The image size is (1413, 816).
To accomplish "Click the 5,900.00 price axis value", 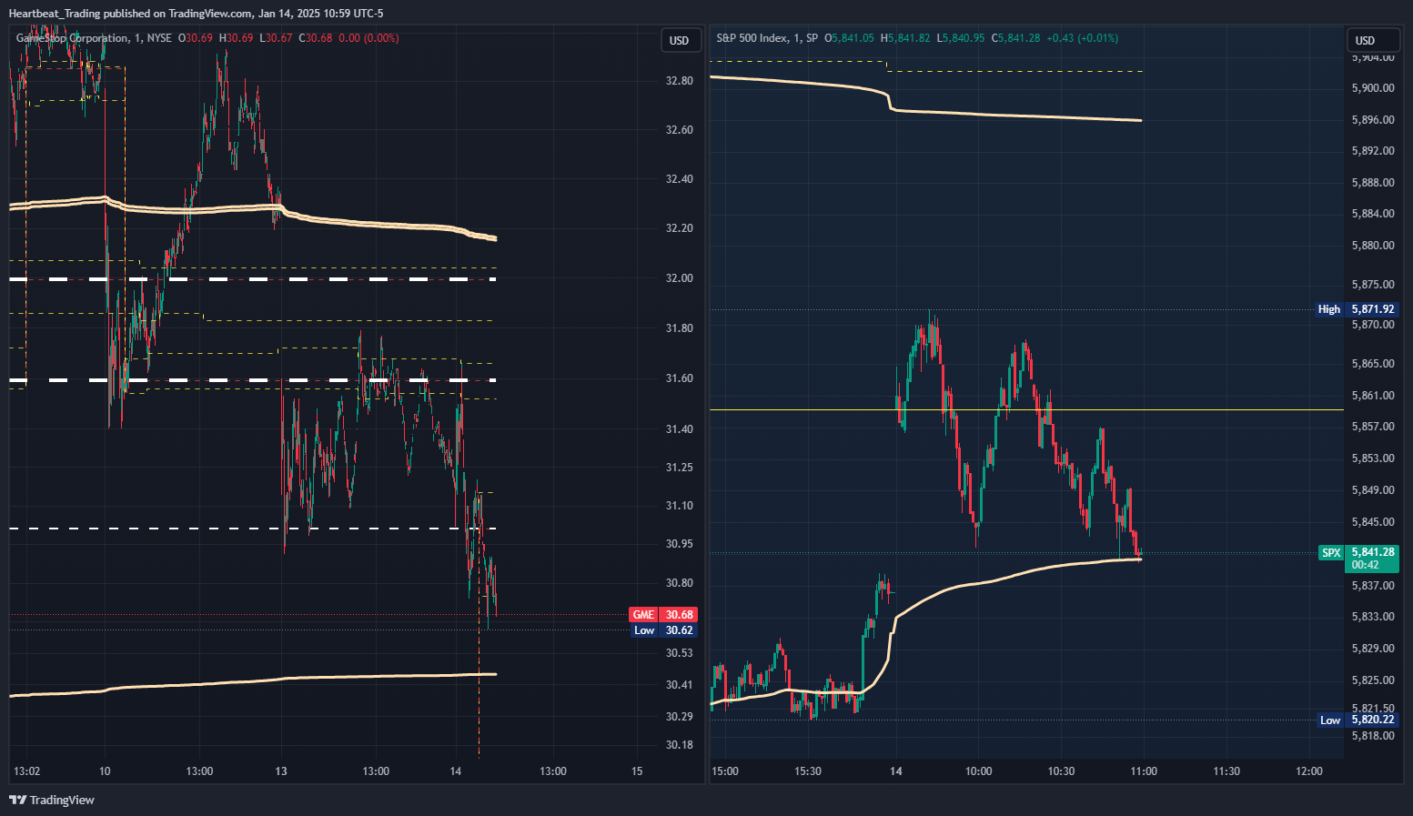I will 1373,88.
